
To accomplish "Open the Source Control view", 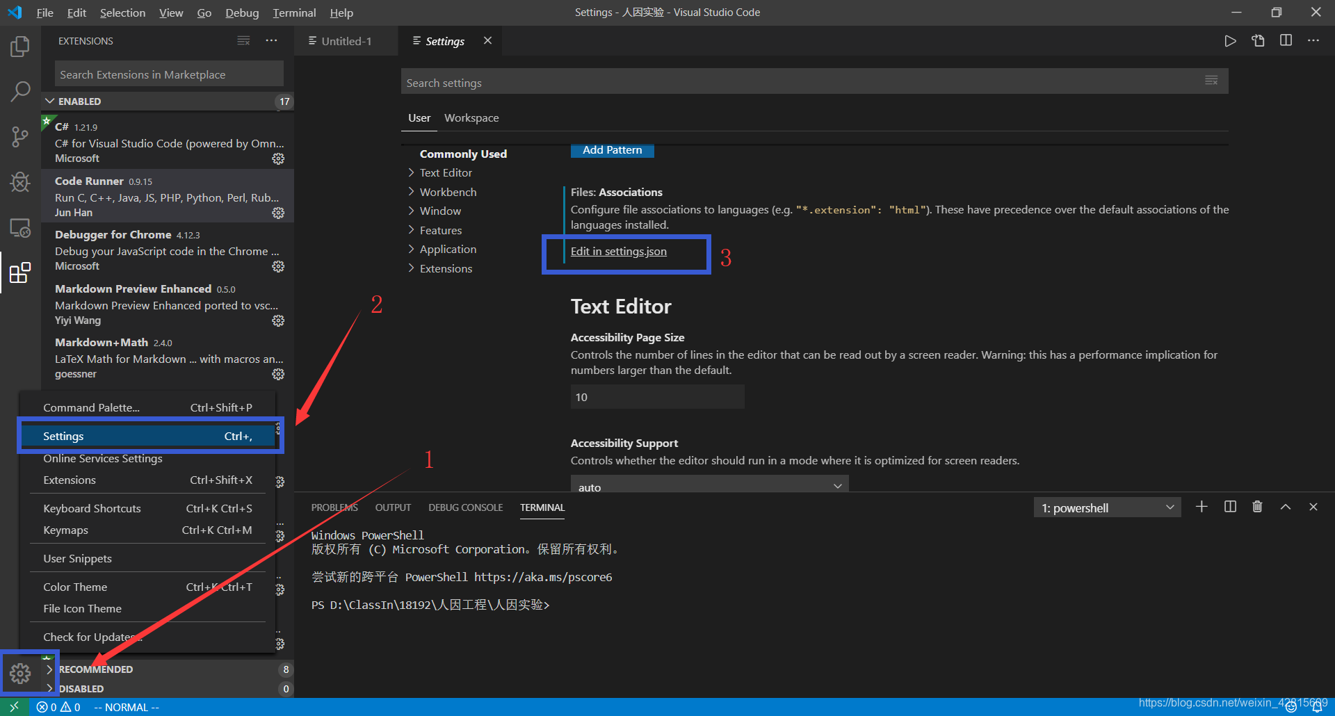I will pos(20,137).
